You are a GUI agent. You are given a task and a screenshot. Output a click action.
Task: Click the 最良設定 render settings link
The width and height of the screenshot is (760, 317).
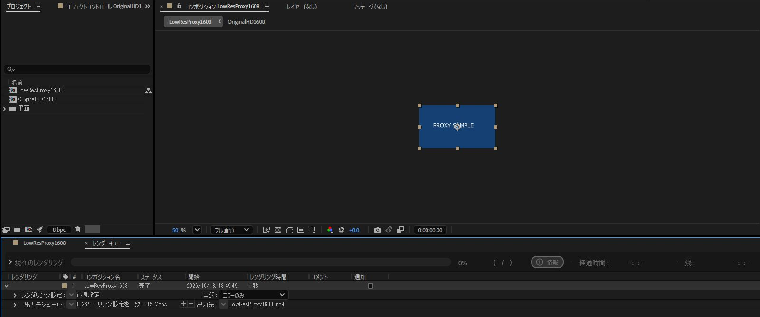click(88, 295)
